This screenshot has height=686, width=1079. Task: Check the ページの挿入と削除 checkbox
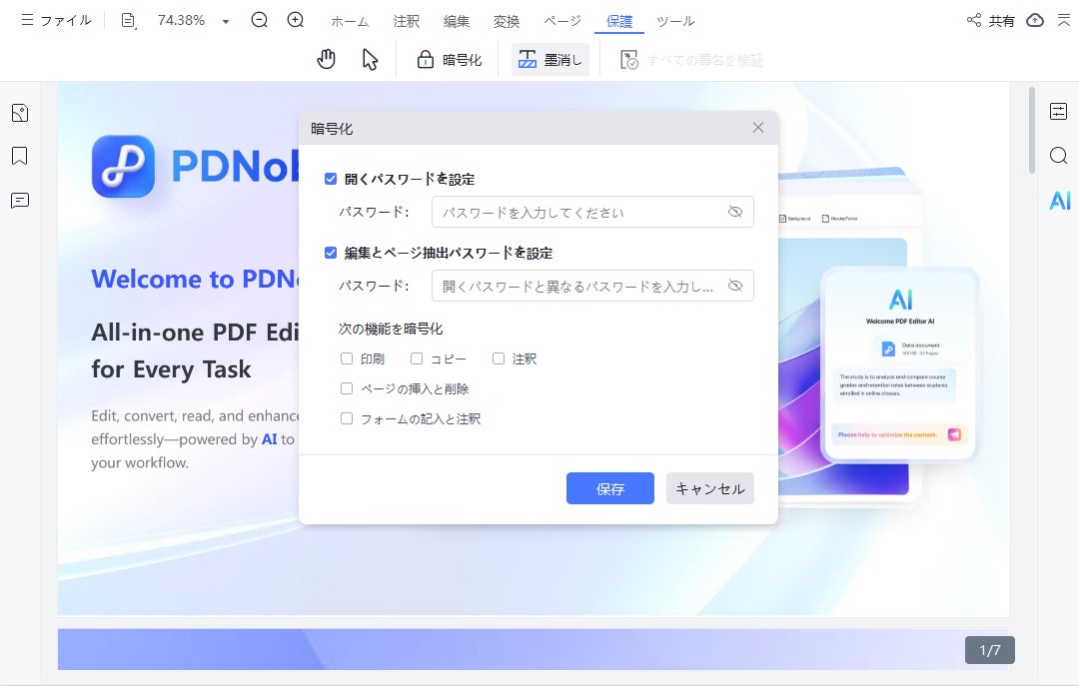point(347,388)
